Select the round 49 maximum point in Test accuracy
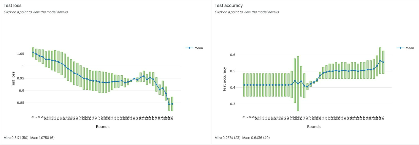This screenshot has height=145, width=419. (380, 61)
